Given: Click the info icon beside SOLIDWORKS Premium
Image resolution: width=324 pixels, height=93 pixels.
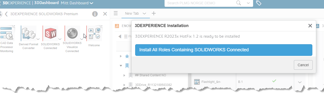Looking at the screenshot, I should click(x=95, y=14).
